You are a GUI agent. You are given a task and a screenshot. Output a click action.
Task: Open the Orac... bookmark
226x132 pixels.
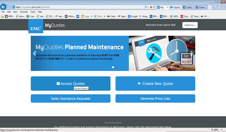click(x=185, y=16)
